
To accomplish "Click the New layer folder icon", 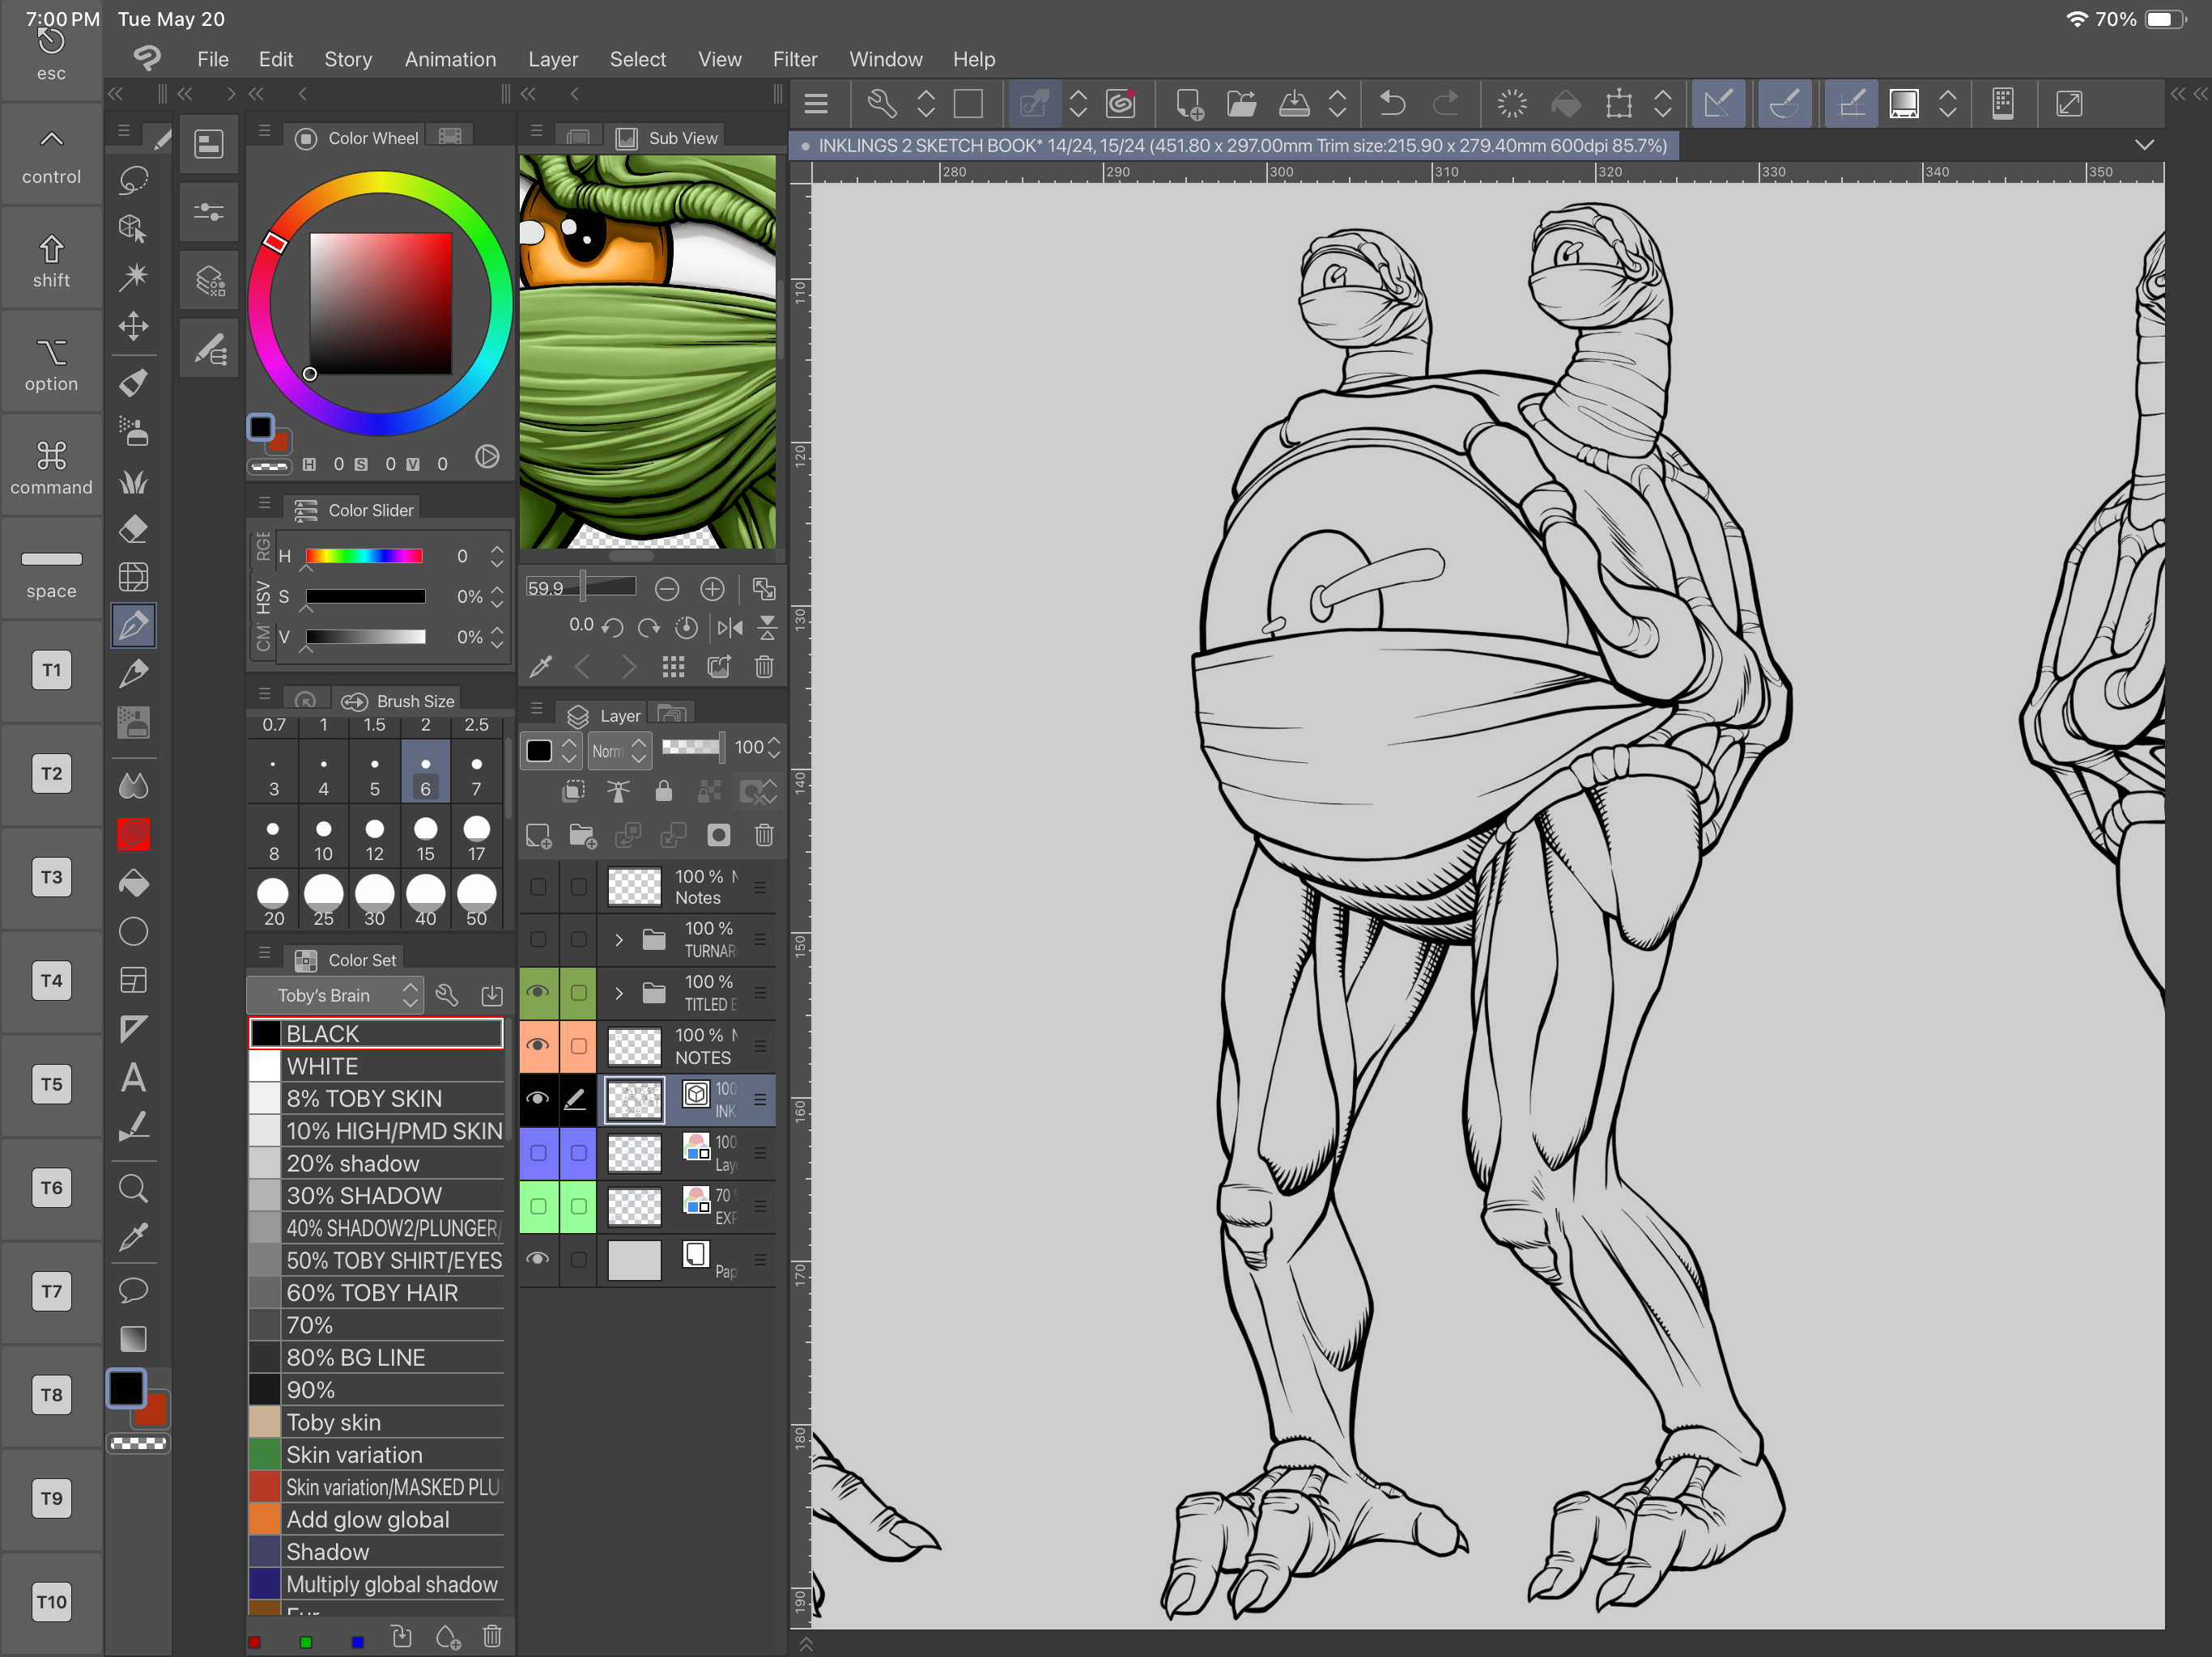I will tap(582, 836).
